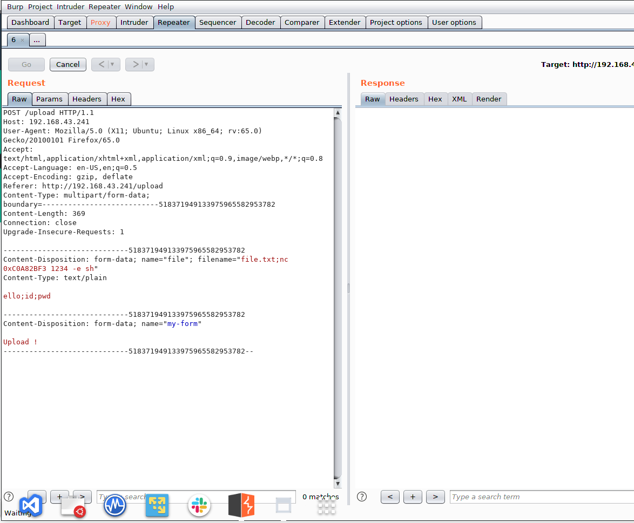Find next match in response search
Screen dimensions: 634x523
[435, 497]
